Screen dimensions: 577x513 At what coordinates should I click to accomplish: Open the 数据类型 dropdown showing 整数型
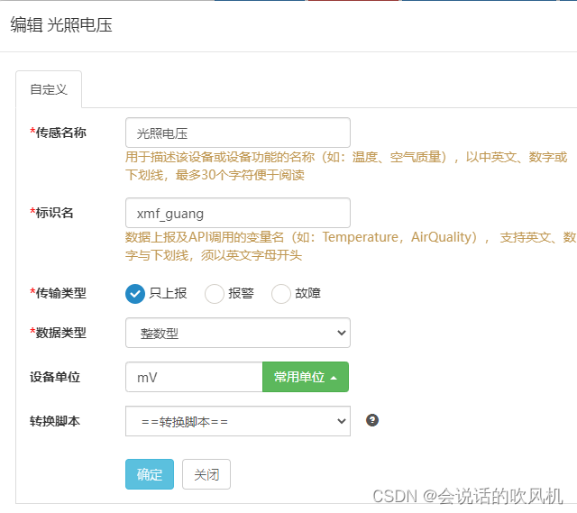(238, 333)
